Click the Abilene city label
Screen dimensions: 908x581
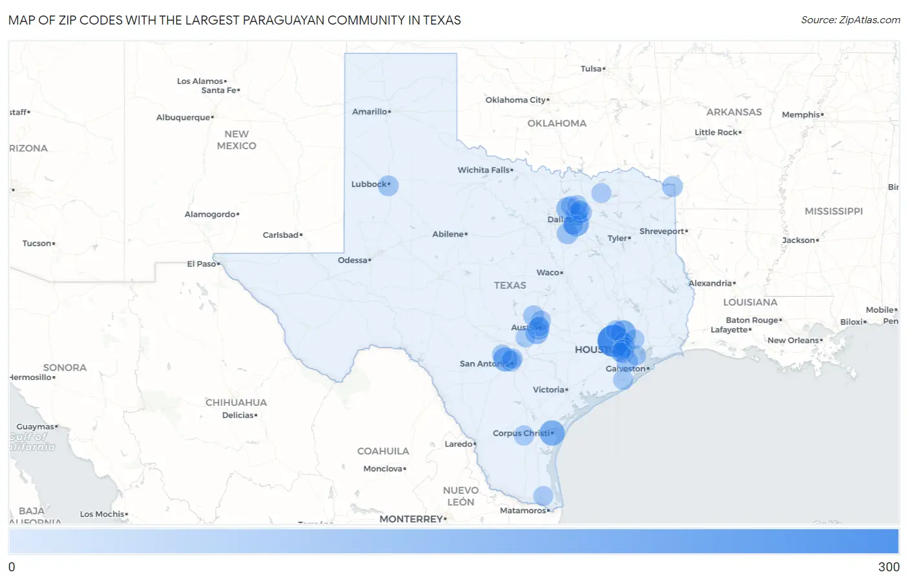(449, 234)
